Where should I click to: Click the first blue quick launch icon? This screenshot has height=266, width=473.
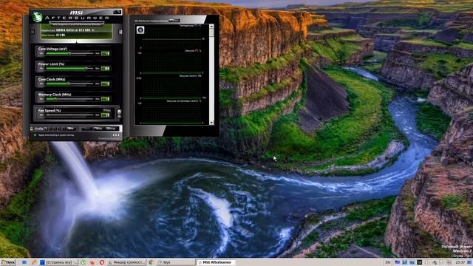tap(24, 262)
